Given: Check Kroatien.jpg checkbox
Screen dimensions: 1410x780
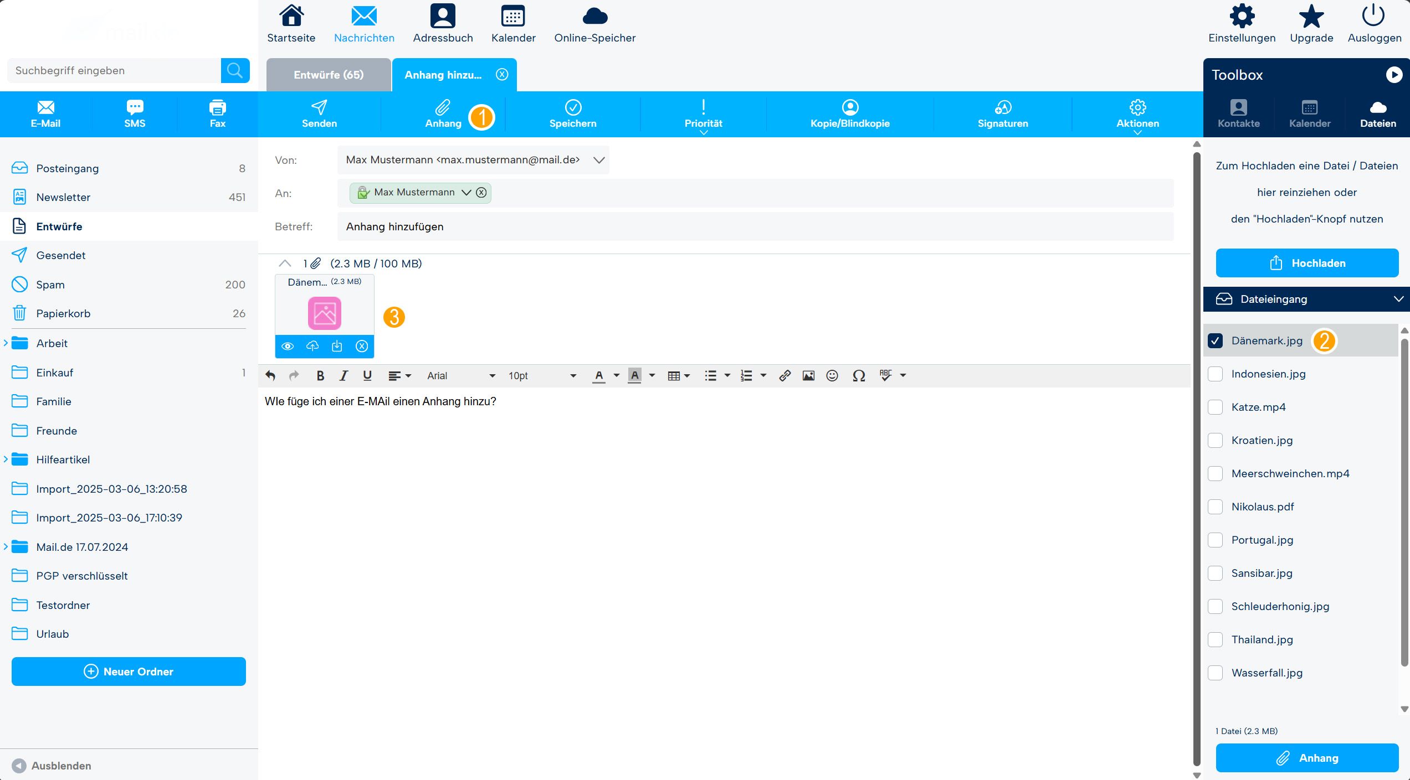Looking at the screenshot, I should tap(1216, 441).
